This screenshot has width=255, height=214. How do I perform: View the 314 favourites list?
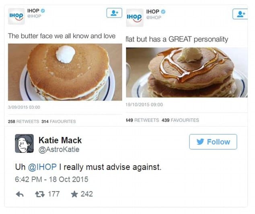pos(59,121)
